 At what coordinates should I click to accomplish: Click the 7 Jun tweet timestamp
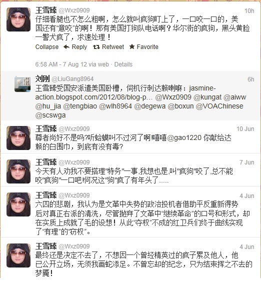click(x=247, y=162)
